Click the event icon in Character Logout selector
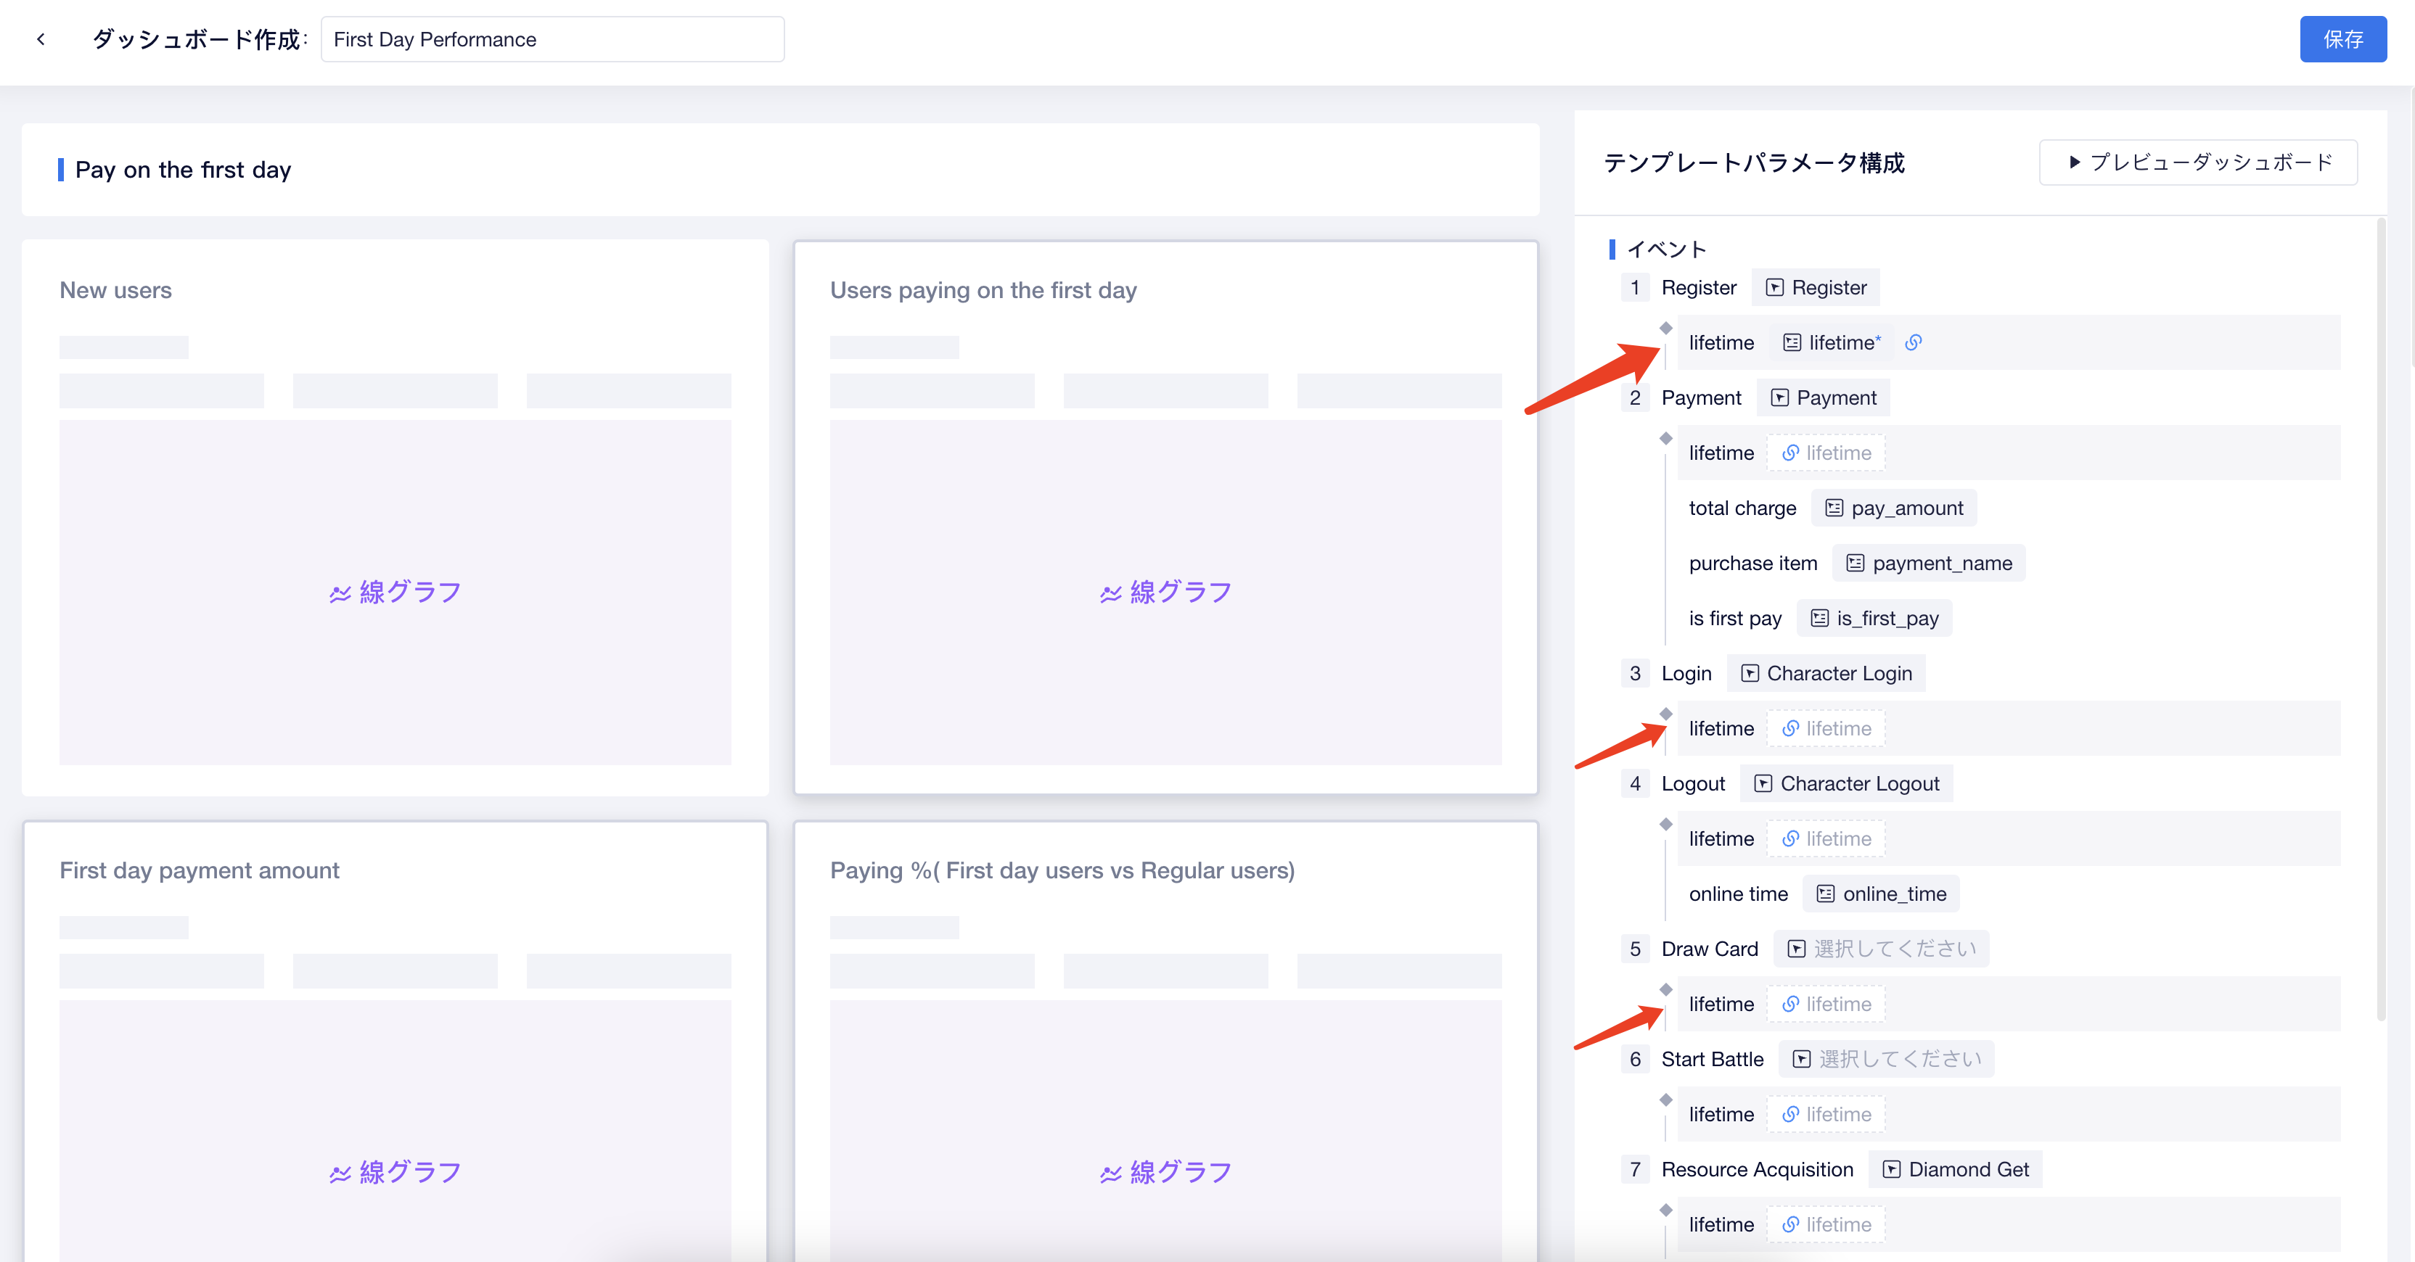This screenshot has height=1262, width=2415. (x=1763, y=784)
